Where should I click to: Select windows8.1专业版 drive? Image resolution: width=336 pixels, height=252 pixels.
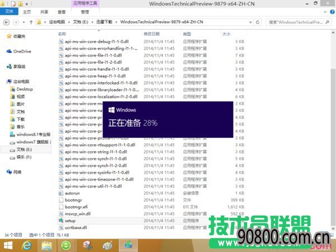(x=30, y=134)
